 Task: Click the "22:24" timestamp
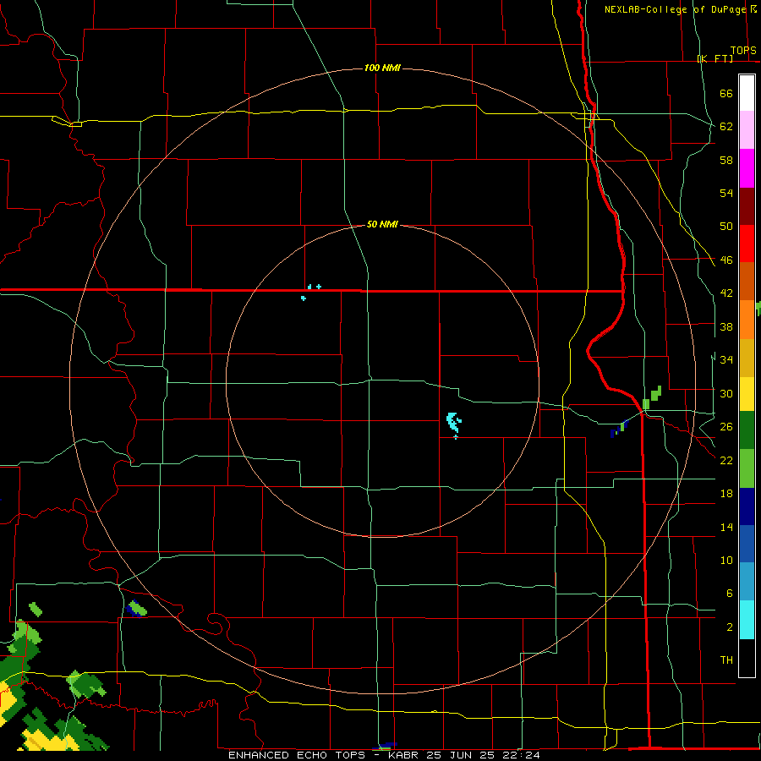522,755
